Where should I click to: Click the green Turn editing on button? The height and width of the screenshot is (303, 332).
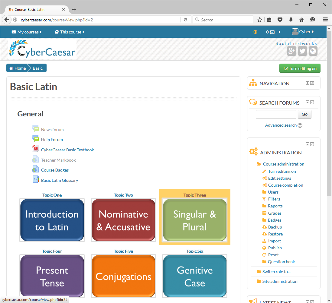coord(300,68)
